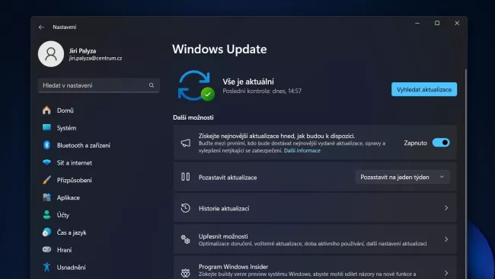Maximize the Nastavení window
Viewport: 495px width, 279px height.
tap(437, 23)
